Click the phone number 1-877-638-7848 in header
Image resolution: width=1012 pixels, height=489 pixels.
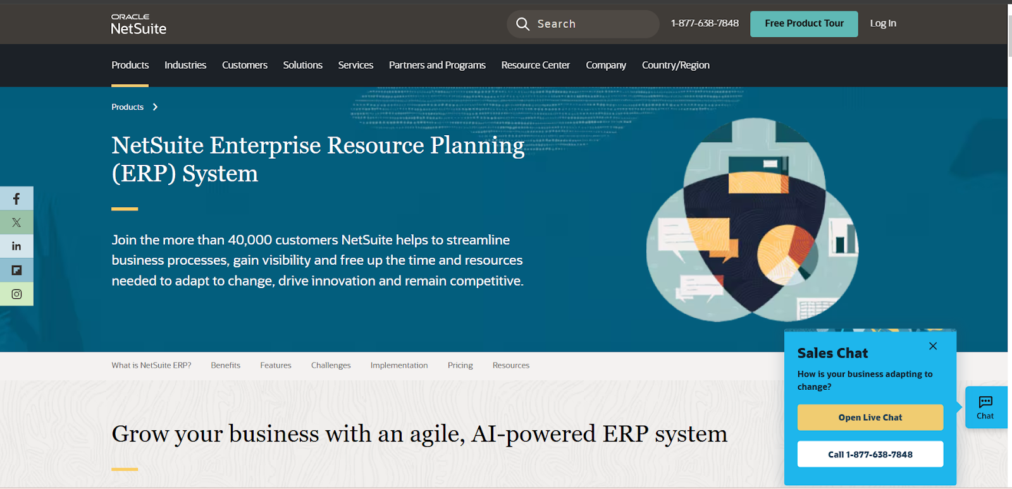tap(705, 23)
